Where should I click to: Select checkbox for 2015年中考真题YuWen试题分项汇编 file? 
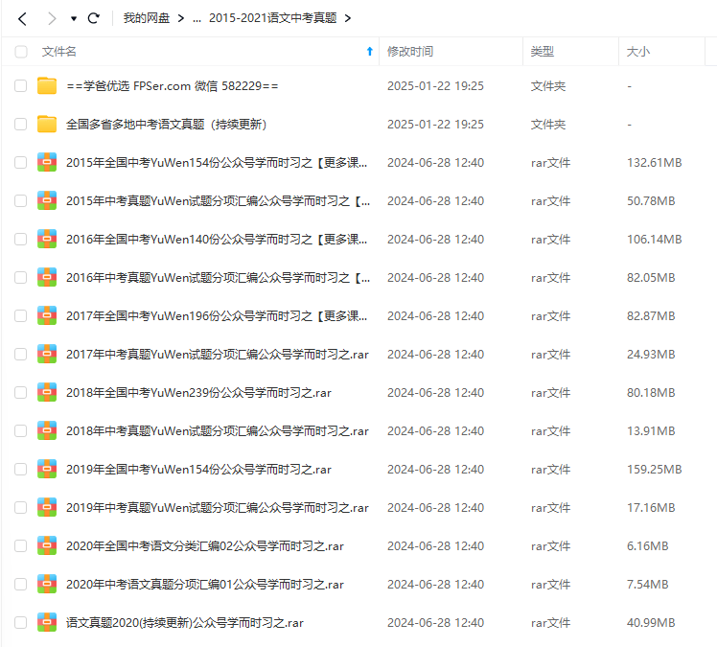(x=20, y=201)
